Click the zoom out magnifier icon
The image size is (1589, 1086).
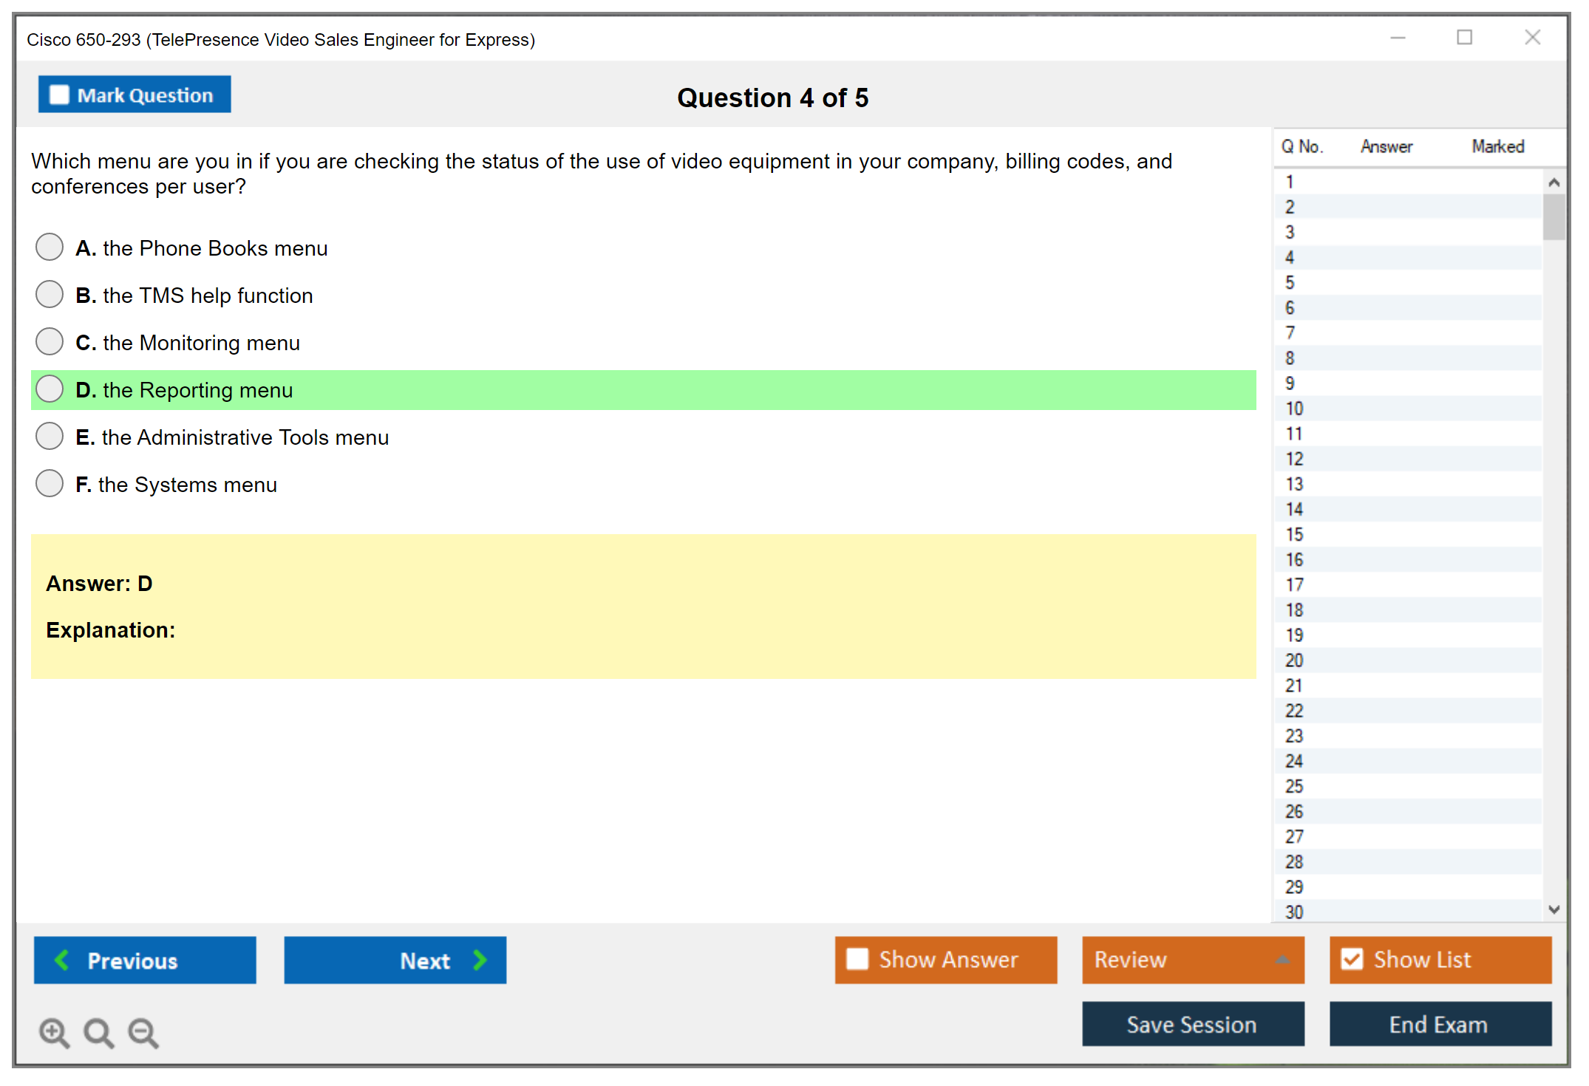[x=143, y=1032]
